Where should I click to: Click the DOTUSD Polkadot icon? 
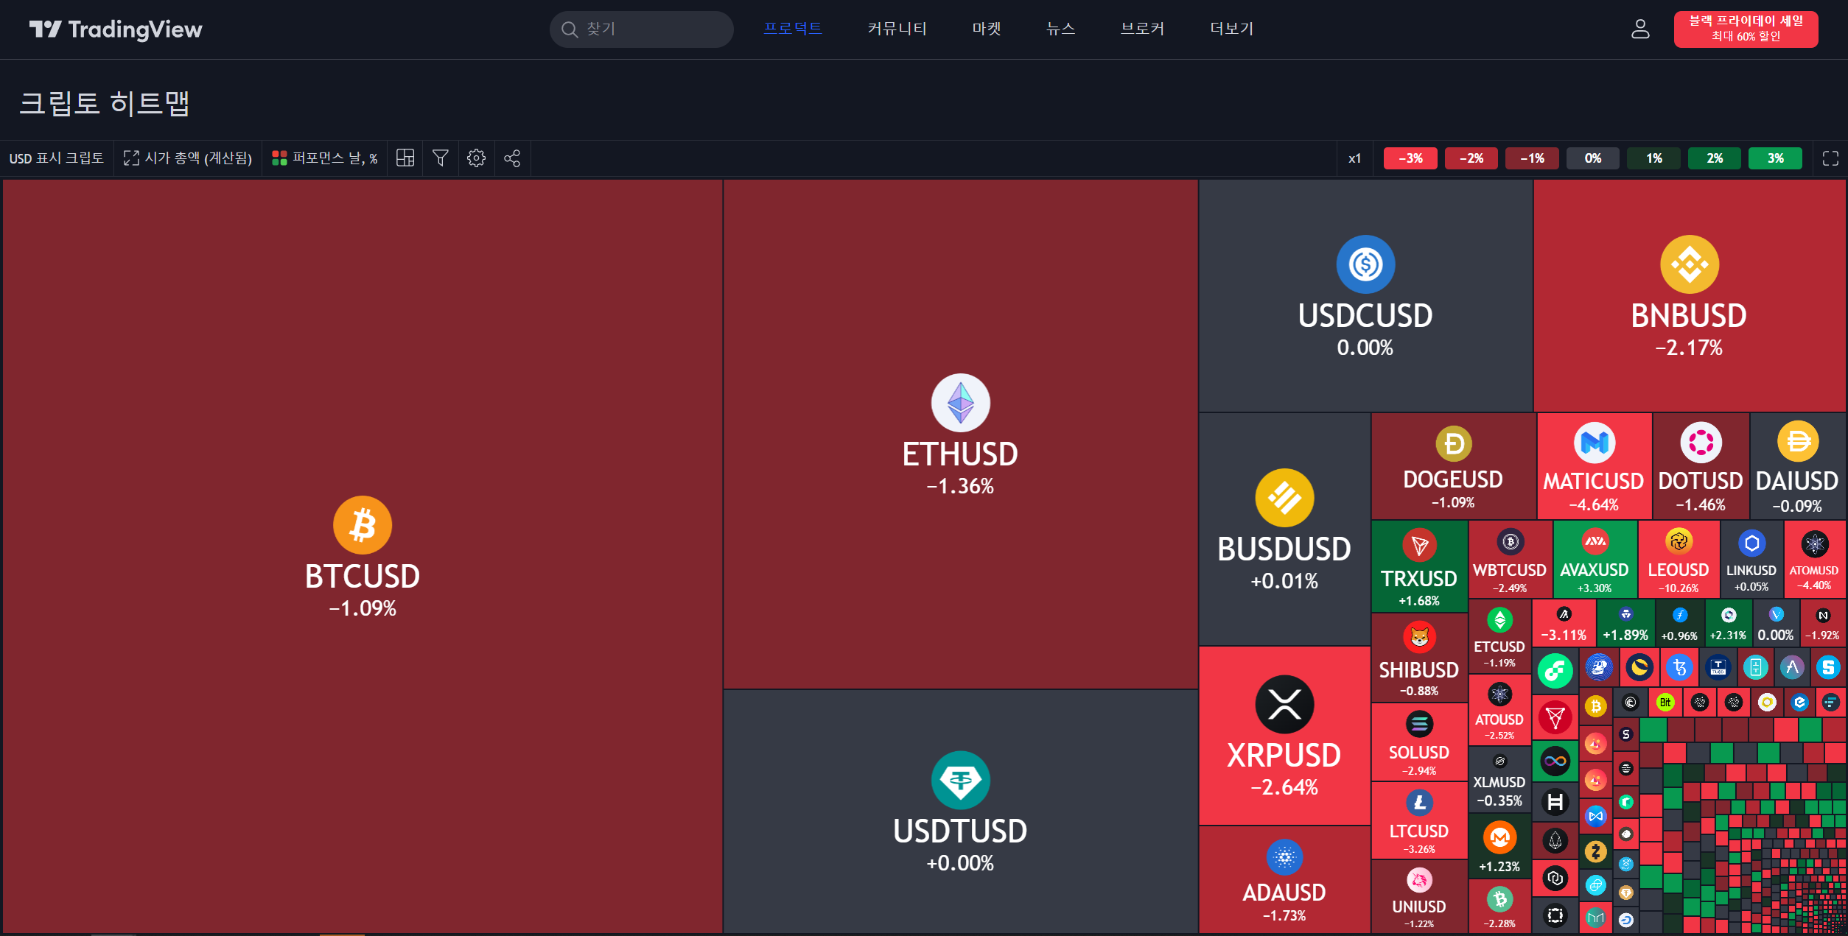pyautogui.click(x=1701, y=443)
